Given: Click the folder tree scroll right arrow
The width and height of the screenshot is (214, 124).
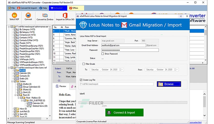Looking at the screenshot, I should 47,119.
